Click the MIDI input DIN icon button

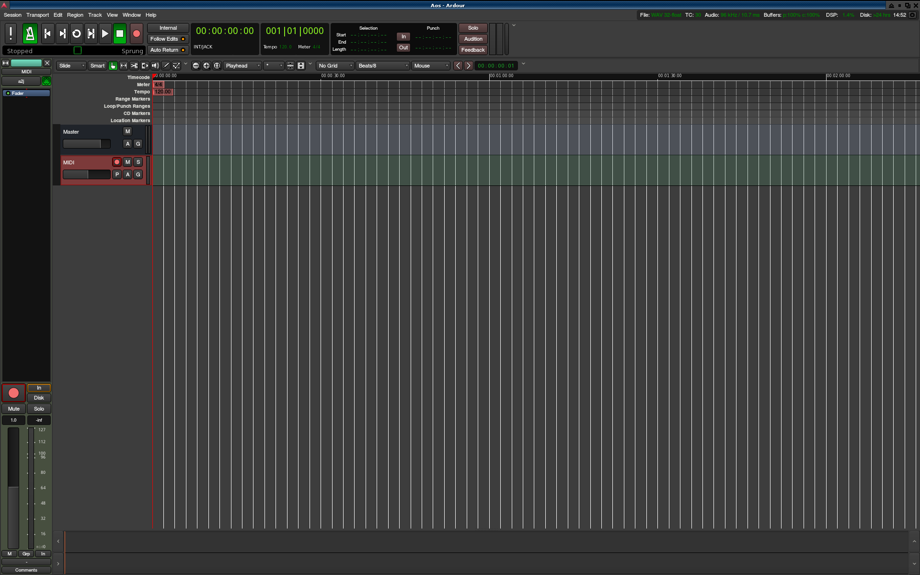pos(46,81)
